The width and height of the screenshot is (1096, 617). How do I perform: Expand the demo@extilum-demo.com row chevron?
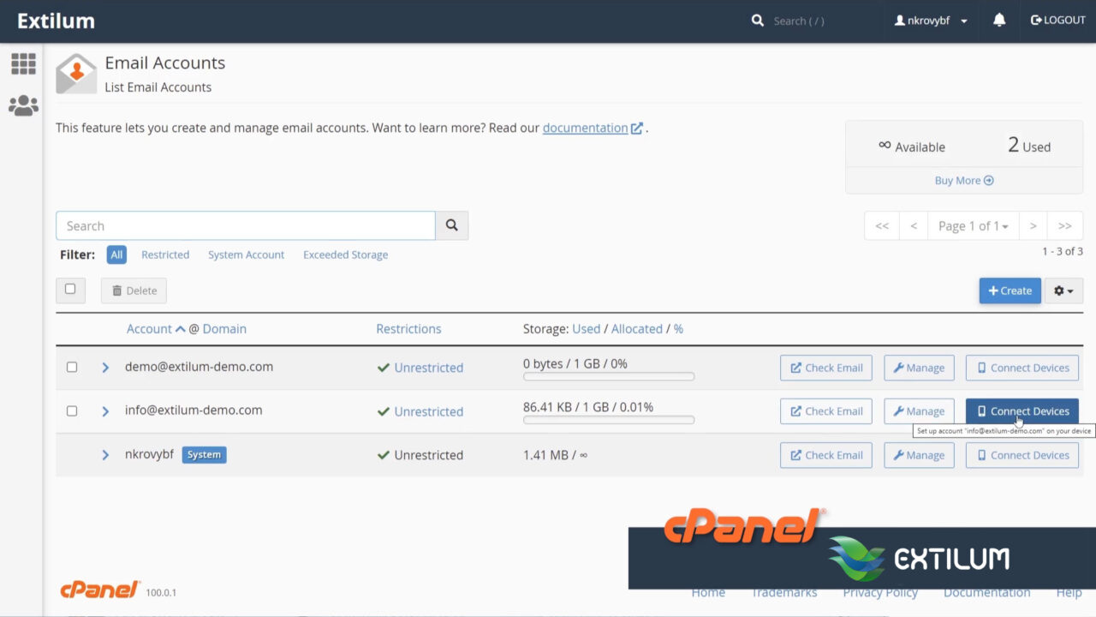point(104,367)
